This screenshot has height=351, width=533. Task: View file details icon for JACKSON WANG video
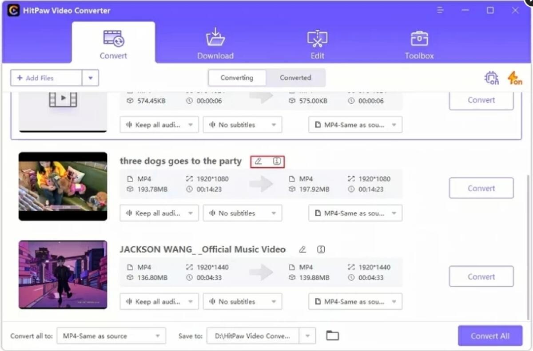(321, 249)
